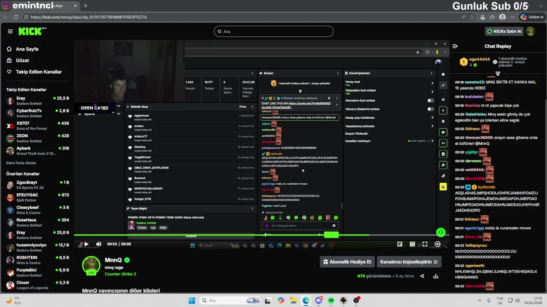Share this clip
The height and width of the screenshot is (307, 547).
422,276
